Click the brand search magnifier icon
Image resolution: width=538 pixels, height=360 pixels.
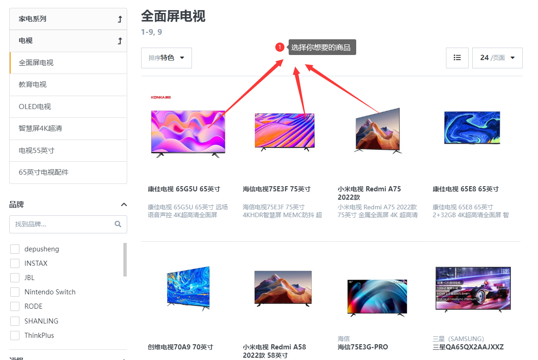tap(118, 224)
